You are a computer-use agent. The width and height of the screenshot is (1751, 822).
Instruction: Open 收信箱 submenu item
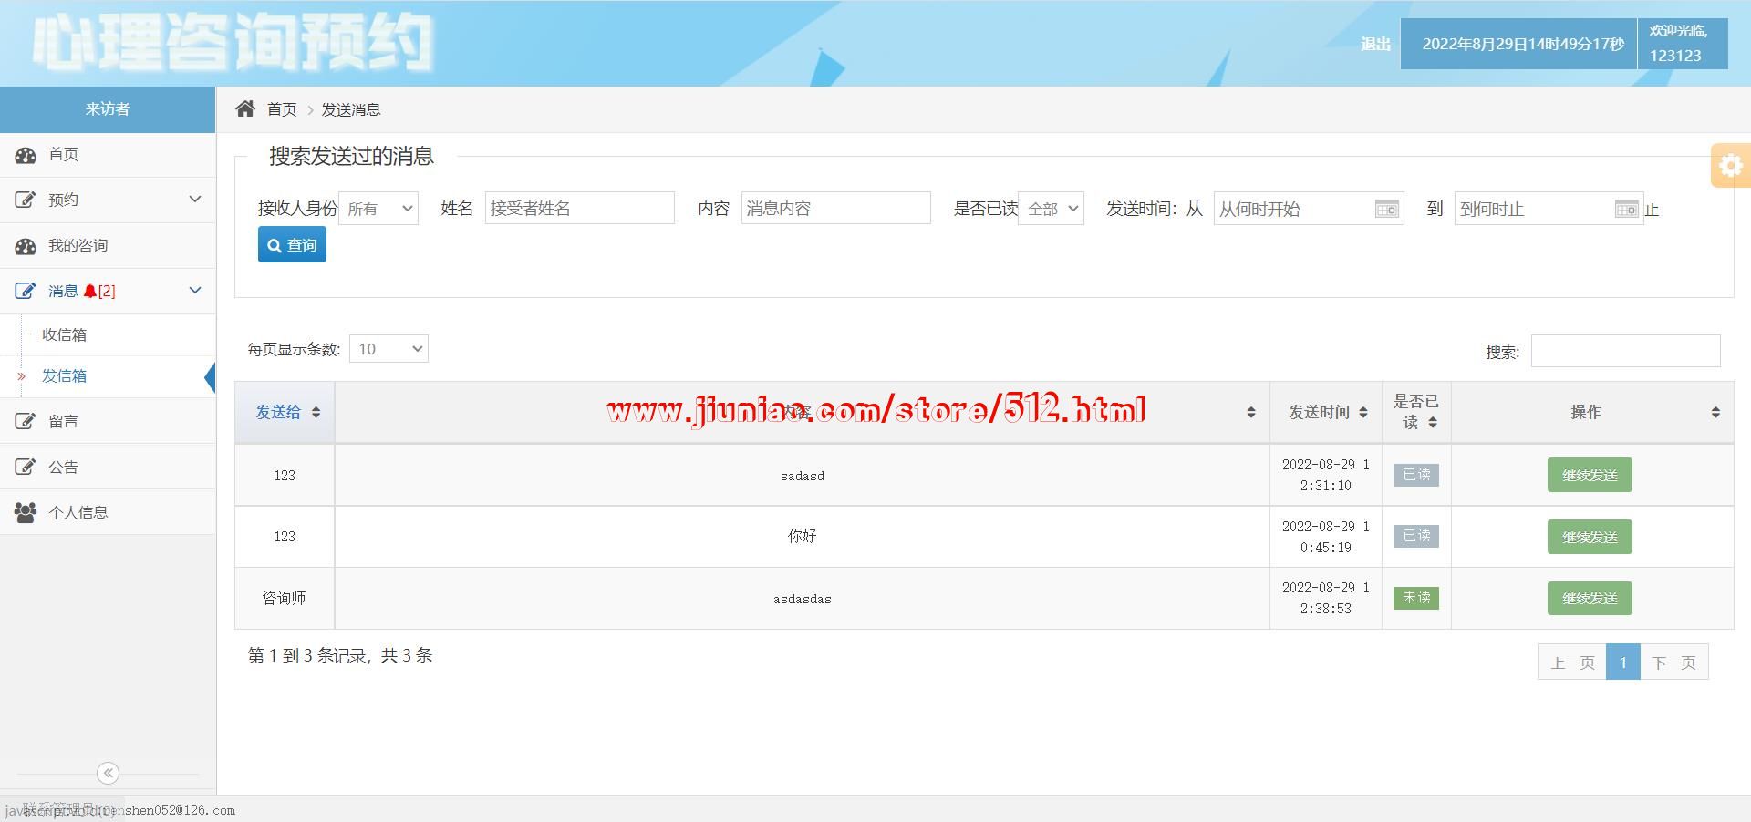point(108,335)
